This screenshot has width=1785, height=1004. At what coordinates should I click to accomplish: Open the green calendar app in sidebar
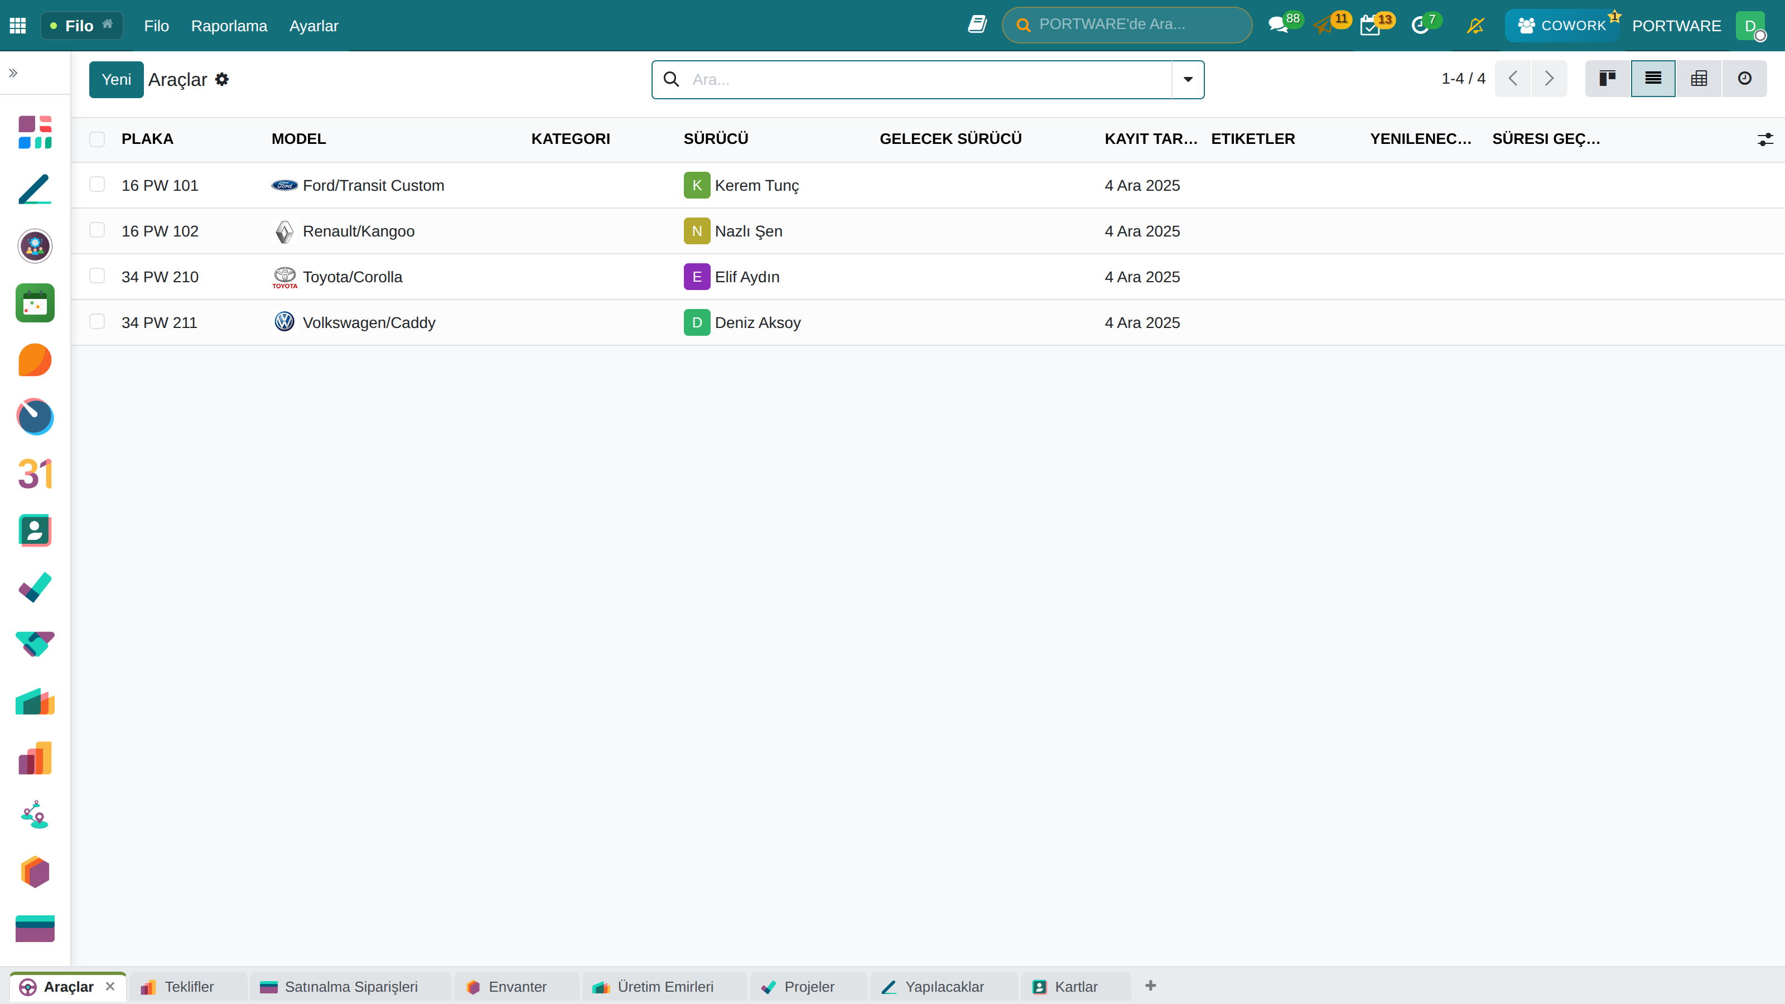[x=35, y=303]
